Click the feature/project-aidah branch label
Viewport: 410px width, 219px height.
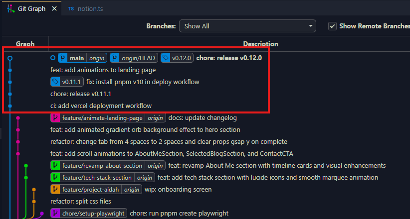[x=93, y=189]
